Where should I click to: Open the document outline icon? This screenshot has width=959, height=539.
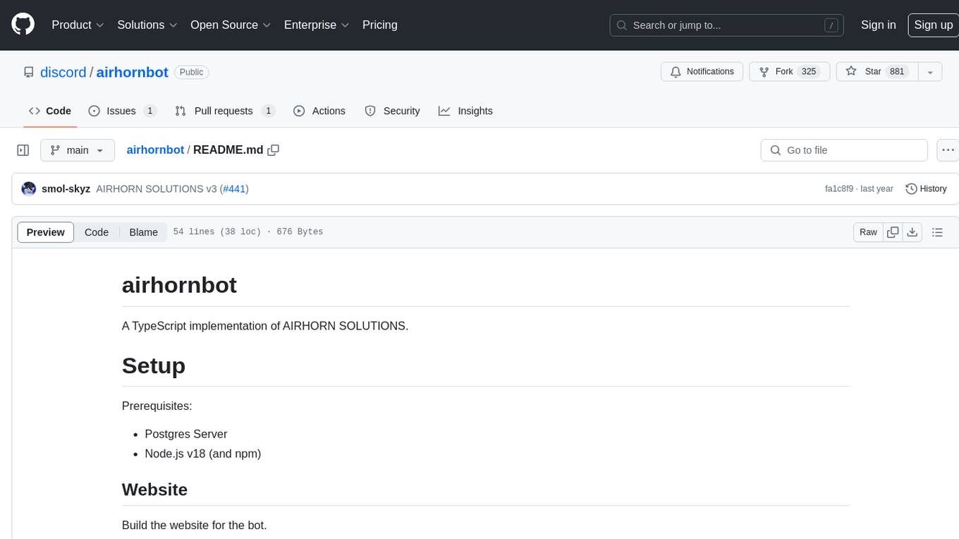(x=937, y=232)
